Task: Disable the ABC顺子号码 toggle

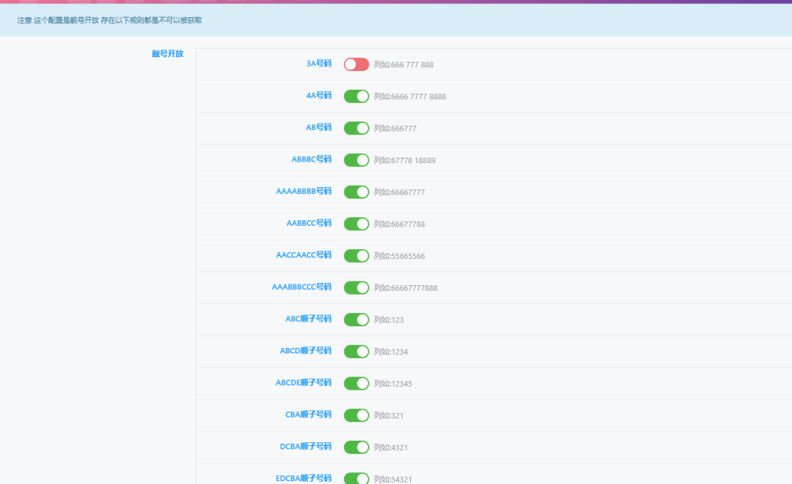Action: click(x=357, y=319)
